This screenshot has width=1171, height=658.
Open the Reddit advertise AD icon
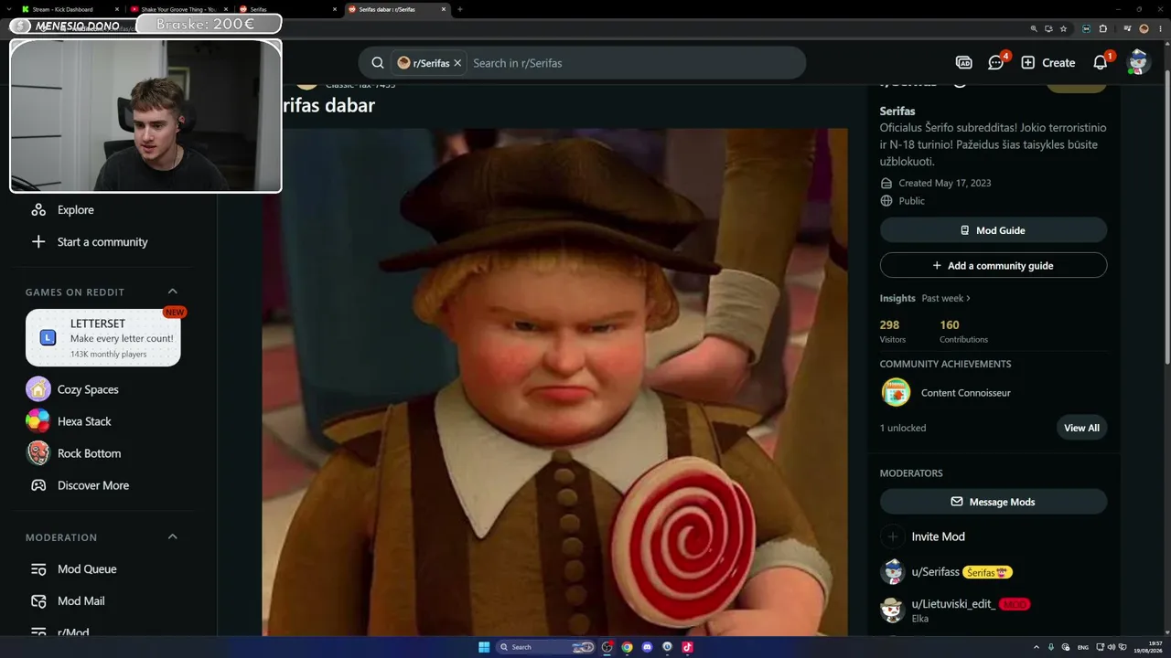click(963, 63)
